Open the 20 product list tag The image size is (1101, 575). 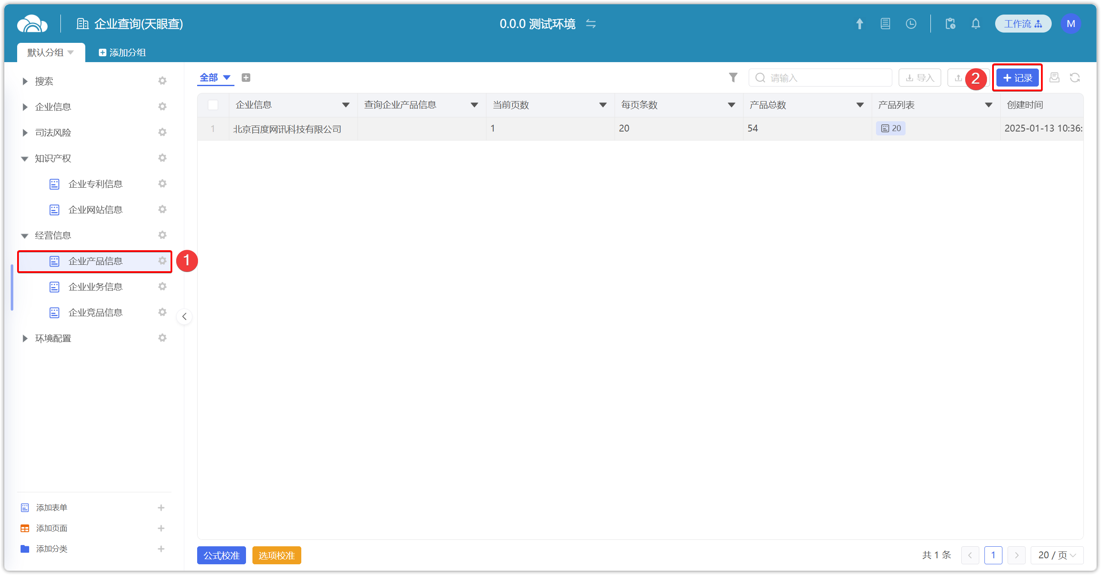(x=891, y=128)
